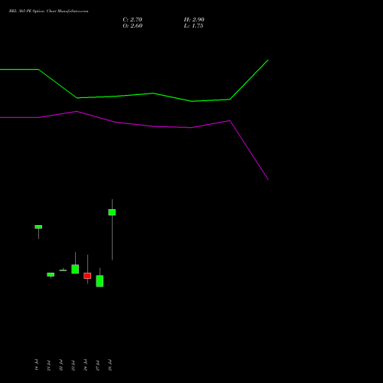Click the 27 Jul date label
The height and width of the screenshot is (383, 383).
[97, 365]
